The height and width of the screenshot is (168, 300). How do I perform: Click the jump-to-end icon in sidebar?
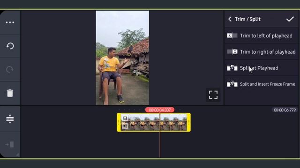pos(10,145)
